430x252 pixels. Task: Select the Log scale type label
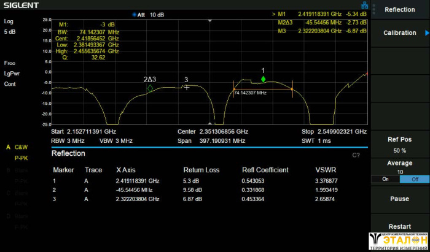click(x=9, y=21)
